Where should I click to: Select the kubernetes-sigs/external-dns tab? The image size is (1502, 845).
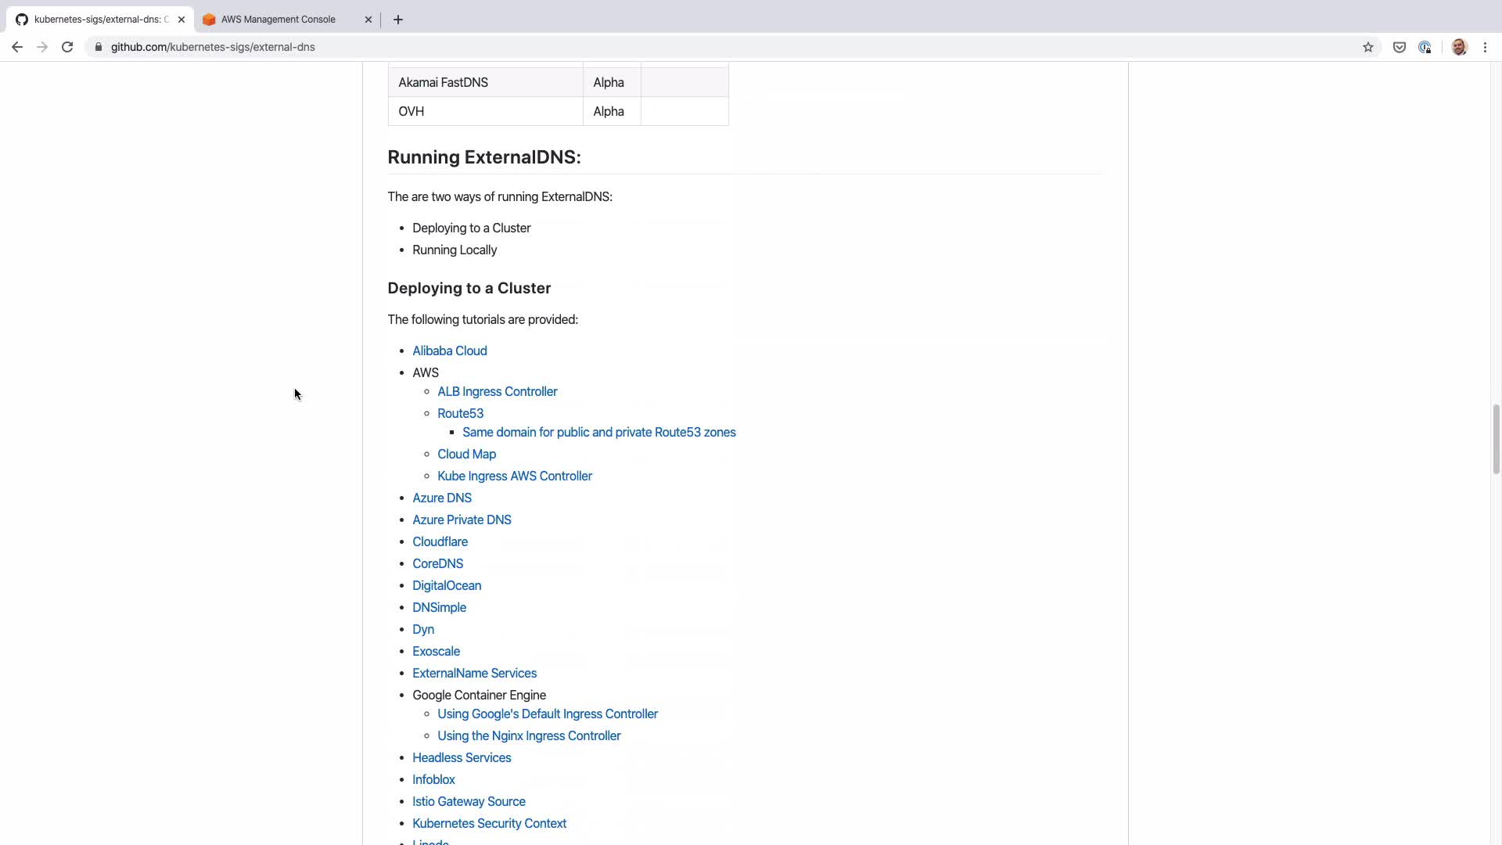tap(98, 20)
